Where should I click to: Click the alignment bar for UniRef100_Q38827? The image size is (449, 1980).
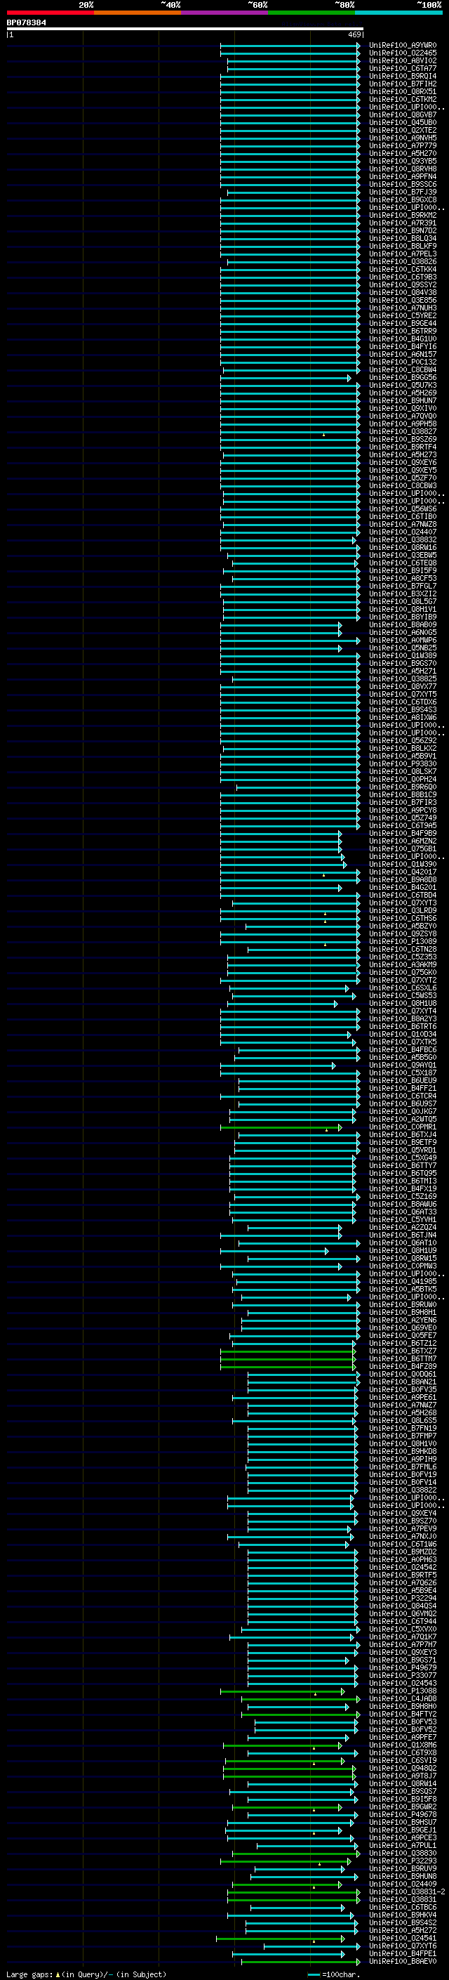click(290, 432)
